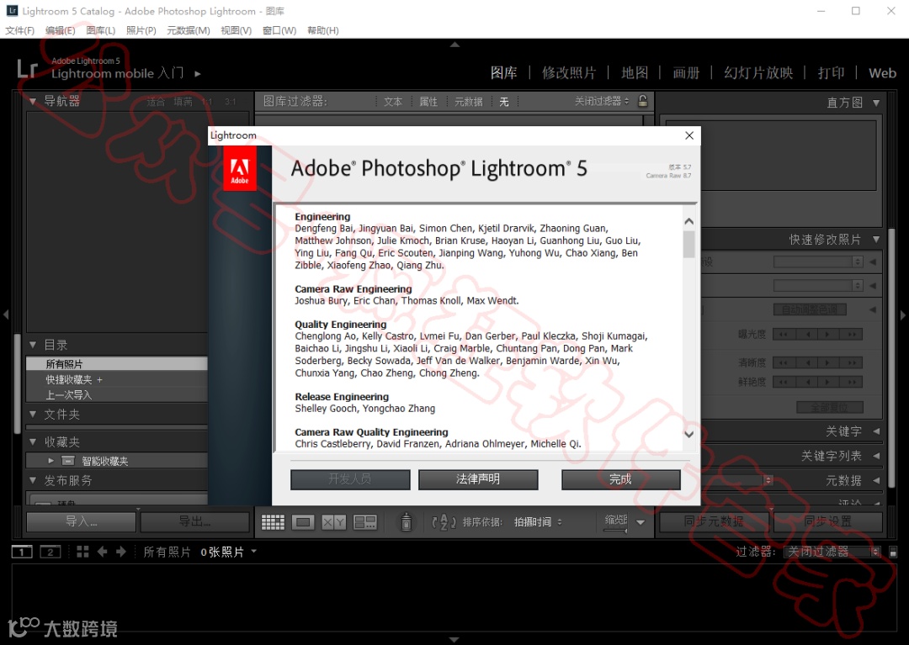Open the 关闭过滤器 dropdown in filter bar

point(602,101)
